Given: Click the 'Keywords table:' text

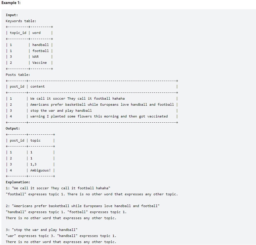Looking at the screenshot, I should point(21,21).
